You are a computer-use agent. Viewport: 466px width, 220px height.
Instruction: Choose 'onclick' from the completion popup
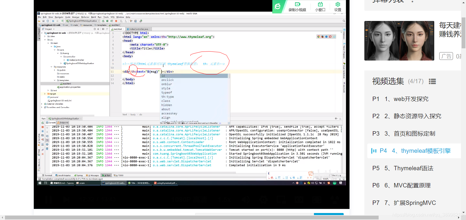167,80
